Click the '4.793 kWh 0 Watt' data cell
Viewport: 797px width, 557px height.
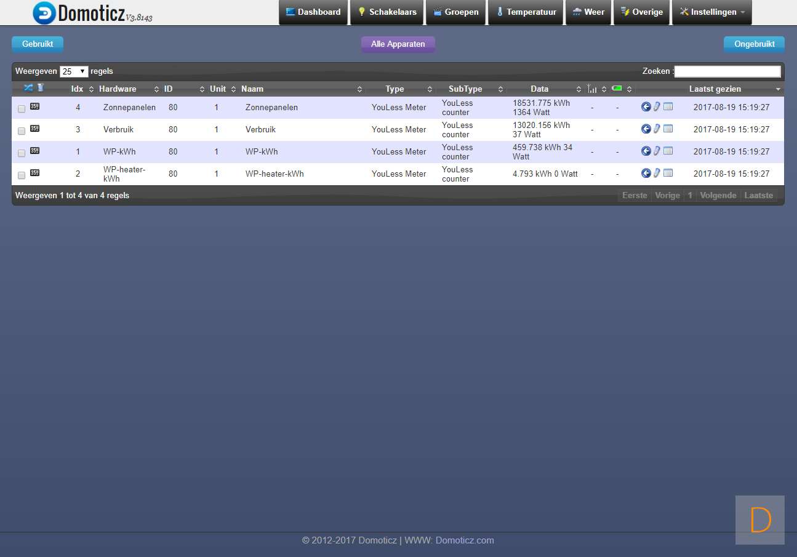pyautogui.click(x=545, y=174)
